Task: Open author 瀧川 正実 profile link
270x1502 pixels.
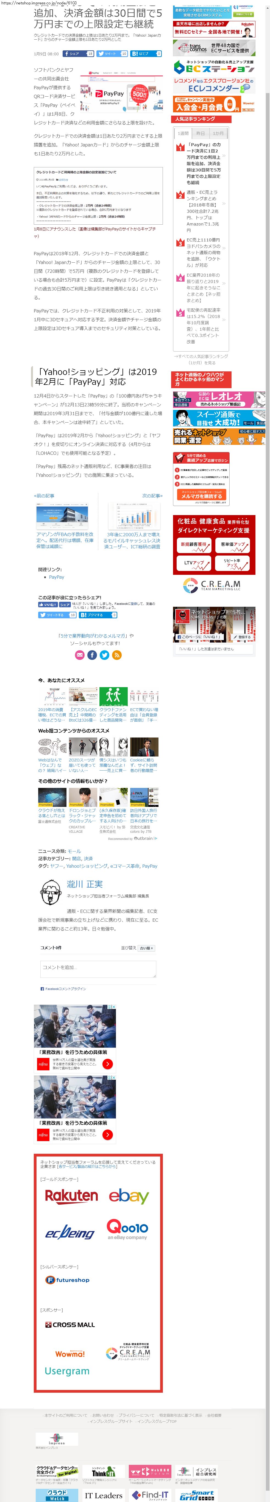Action: (85, 885)
